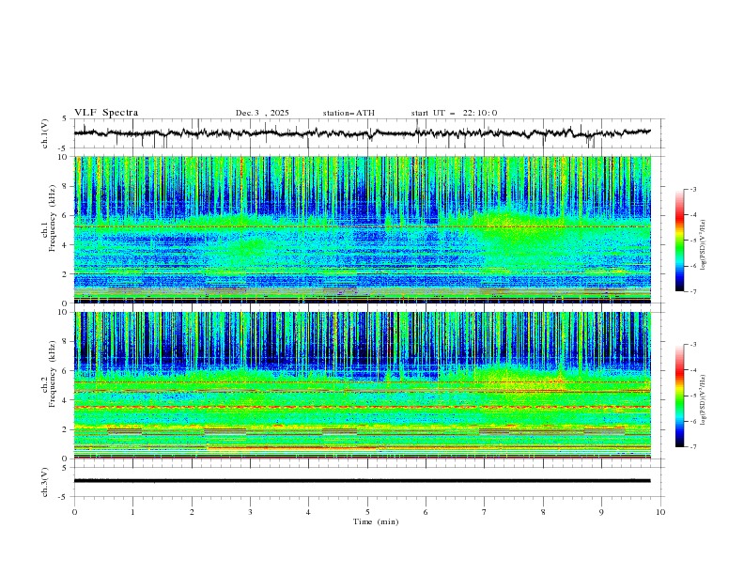Click the ch.3 voltage waveform band
The image size is (744, 575).
[x=362, y=481]
